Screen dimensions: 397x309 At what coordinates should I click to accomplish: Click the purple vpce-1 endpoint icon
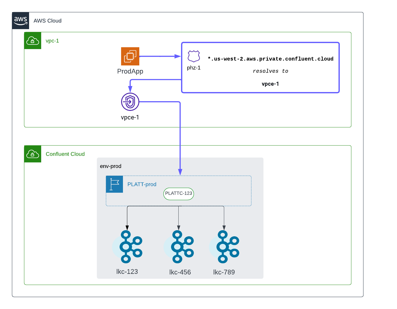coord(130,102)
